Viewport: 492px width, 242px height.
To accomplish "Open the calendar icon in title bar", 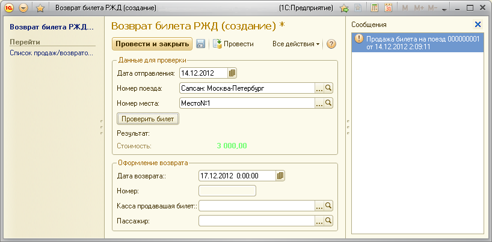I will (388, 8).
